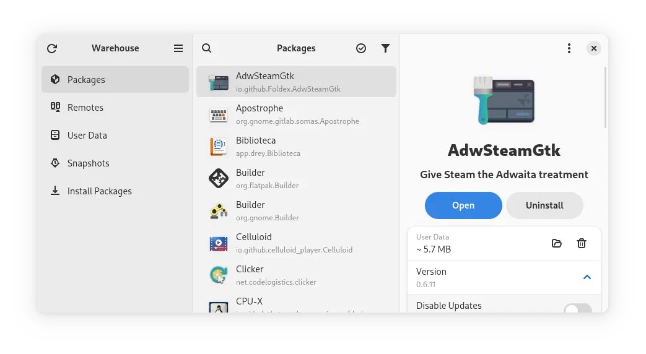Click the Disable Updates label
646x354 pixels.
[448, 306]
